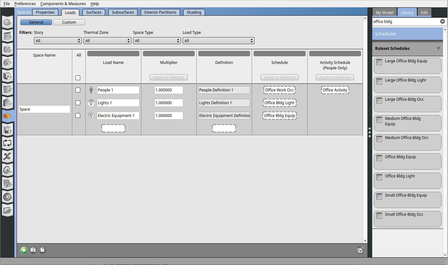
Task: Open the Loads outlet icon in sidebar
Action: click(7, 62)
